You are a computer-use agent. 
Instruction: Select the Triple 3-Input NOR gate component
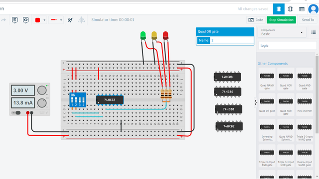(x=286, y=156)
